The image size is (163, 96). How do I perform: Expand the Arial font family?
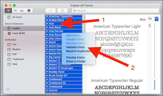[x=47, y=24]
